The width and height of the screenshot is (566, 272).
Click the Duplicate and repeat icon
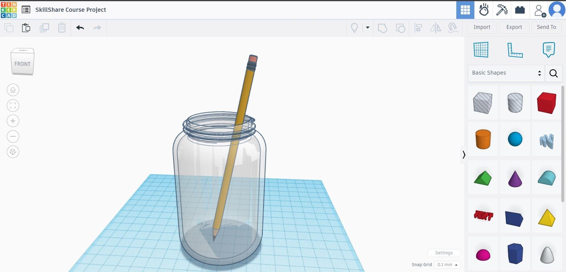point(44,28)
